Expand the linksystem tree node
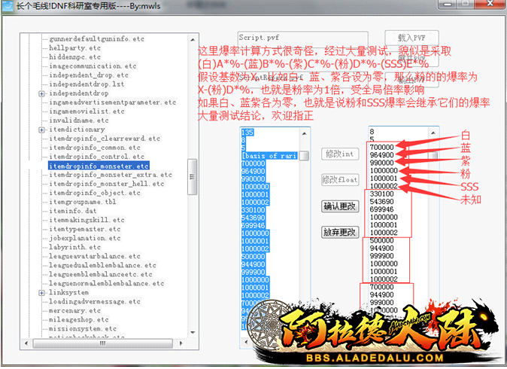Screen dimensions: 507x369 click(42, 292)
